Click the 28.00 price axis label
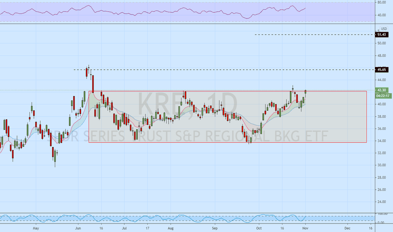The image size is (393, 232). point(382,177)
